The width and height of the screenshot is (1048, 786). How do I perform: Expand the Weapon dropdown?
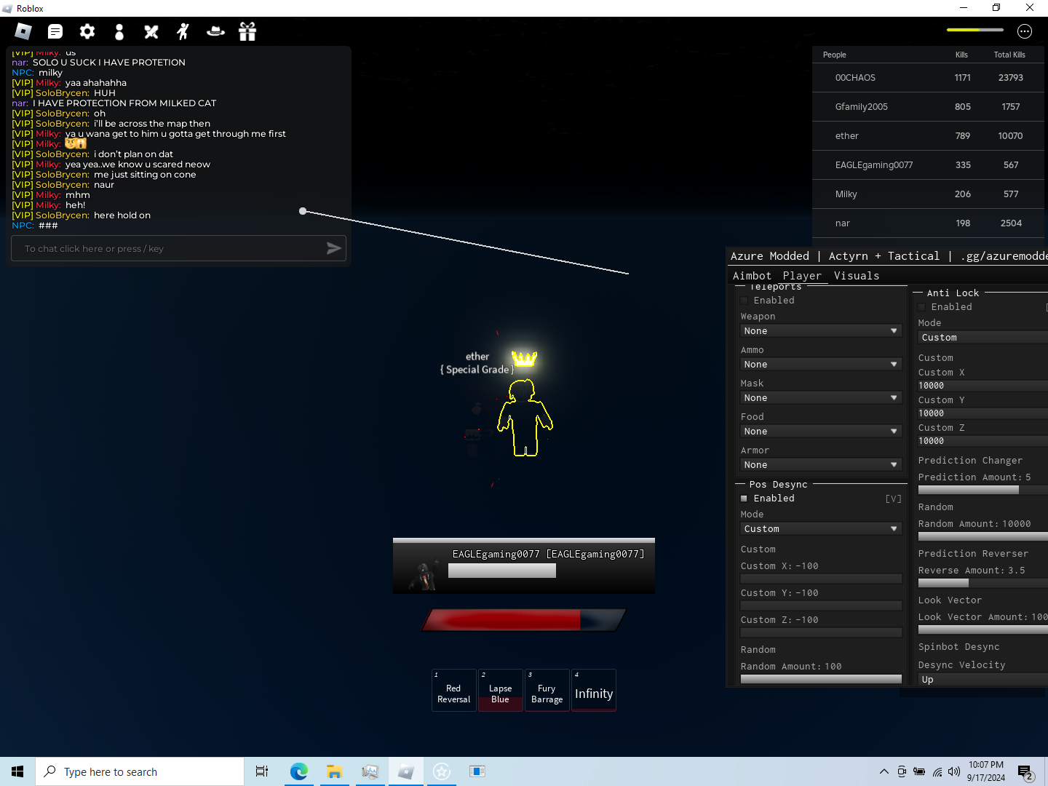821,331
